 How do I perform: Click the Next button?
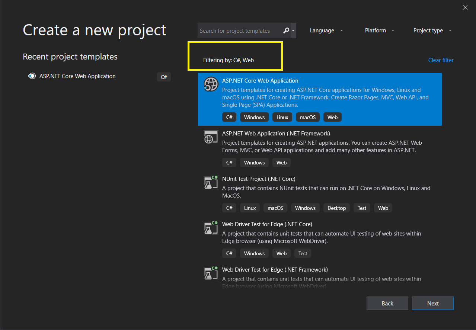tap(433, 303)
